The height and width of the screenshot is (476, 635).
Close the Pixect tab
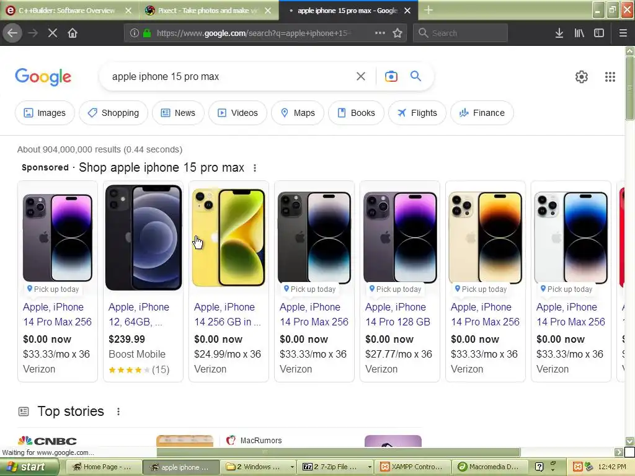pyautogui.click(x=268, y=11)
